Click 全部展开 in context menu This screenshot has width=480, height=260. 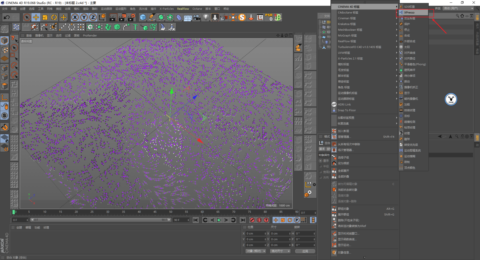(365, 171)
